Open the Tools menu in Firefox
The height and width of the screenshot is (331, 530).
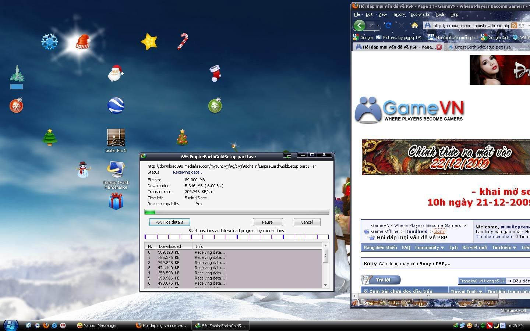[440, 14]
